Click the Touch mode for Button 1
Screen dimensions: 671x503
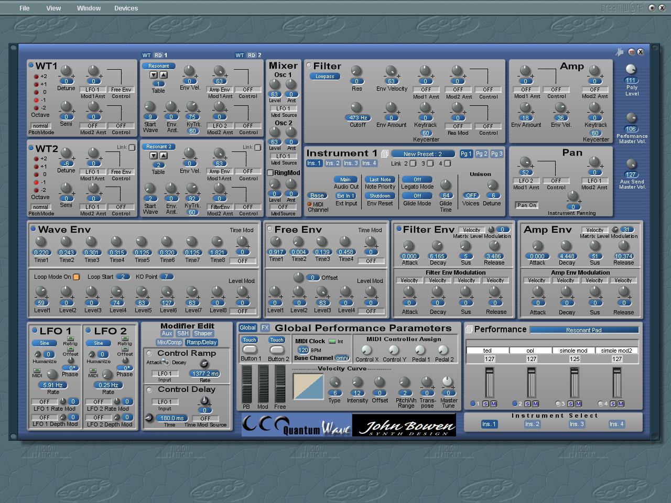click(250, 340)
